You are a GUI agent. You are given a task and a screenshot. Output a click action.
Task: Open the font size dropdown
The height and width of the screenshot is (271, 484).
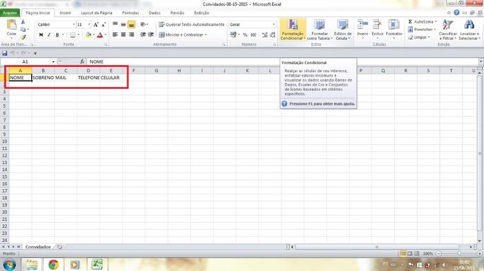(x=89, y=24)
